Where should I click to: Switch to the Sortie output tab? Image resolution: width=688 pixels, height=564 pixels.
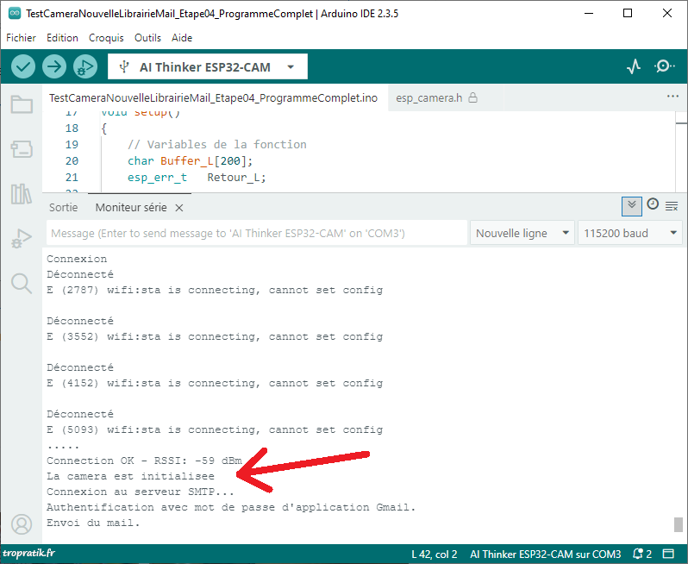click(63, 208)
